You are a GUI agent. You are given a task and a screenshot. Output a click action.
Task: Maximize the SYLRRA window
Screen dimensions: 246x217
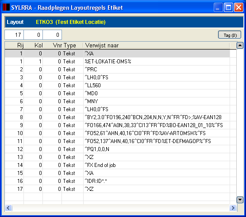coord(228,7)
